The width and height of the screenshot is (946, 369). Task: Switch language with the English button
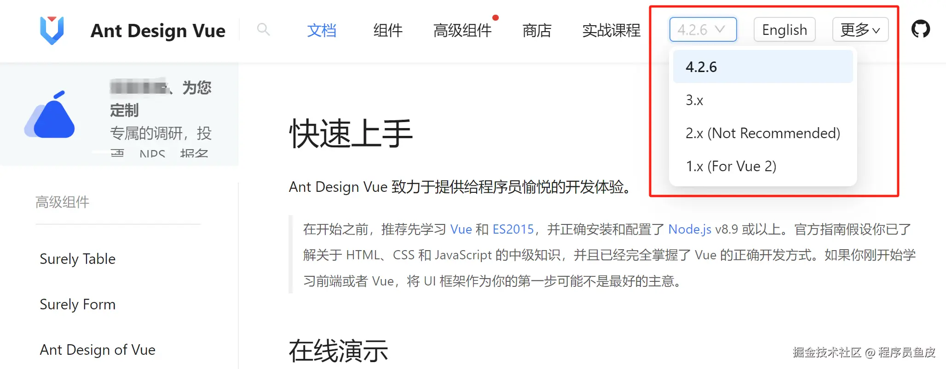point(784,30)
